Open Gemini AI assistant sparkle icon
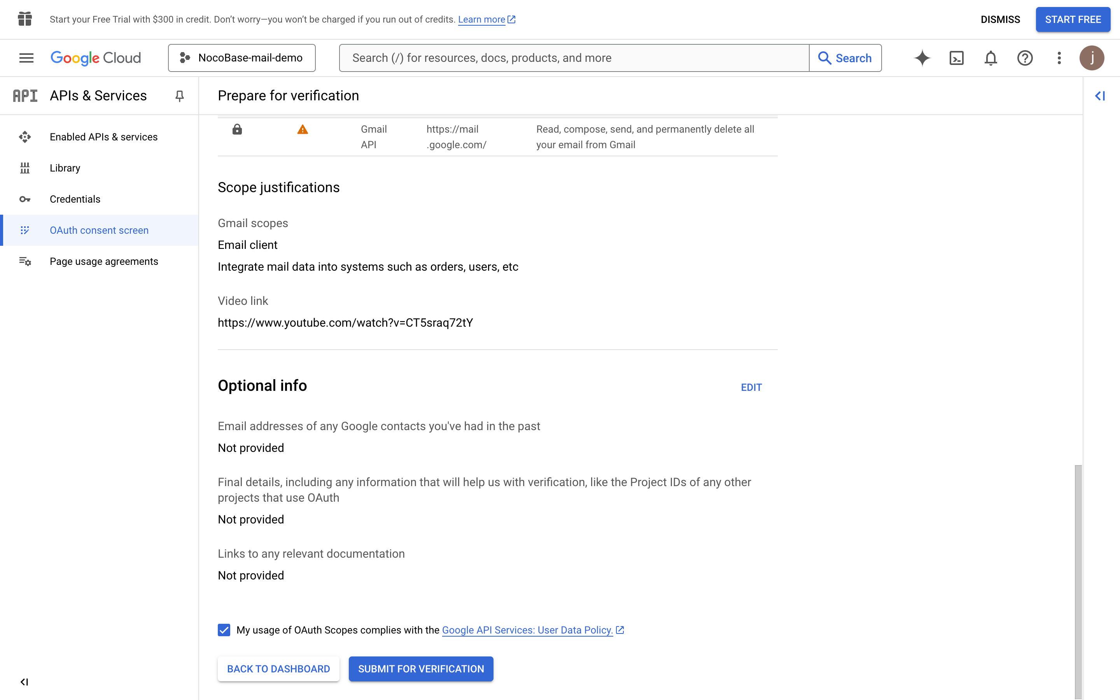The width and height of the screenshot is (1120, 700). (922, 58)
